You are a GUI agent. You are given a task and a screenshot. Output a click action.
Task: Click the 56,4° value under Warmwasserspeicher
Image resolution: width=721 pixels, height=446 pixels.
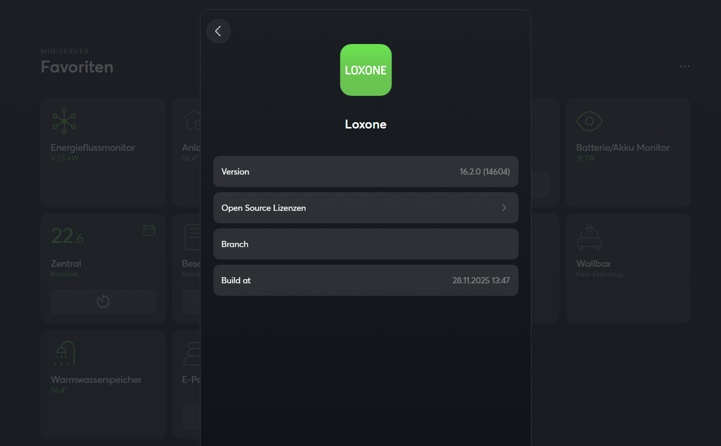[x=59, y=390]
